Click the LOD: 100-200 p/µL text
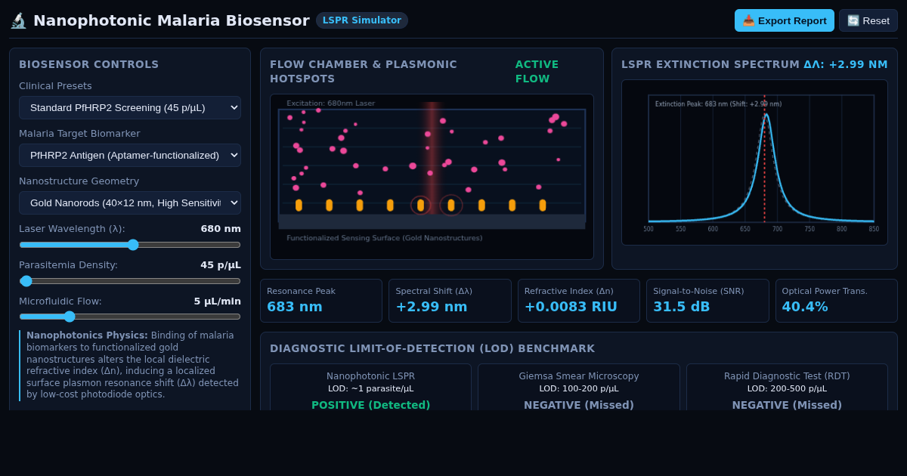The image size is (907, 476). pyautogui.click(x=579, y=389)
